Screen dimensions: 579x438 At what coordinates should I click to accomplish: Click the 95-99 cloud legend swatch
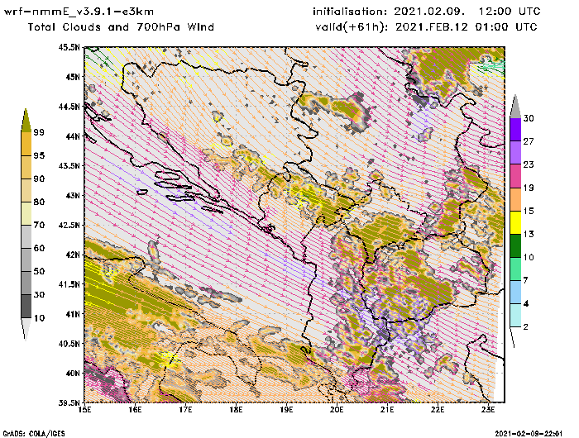(26, 144)
